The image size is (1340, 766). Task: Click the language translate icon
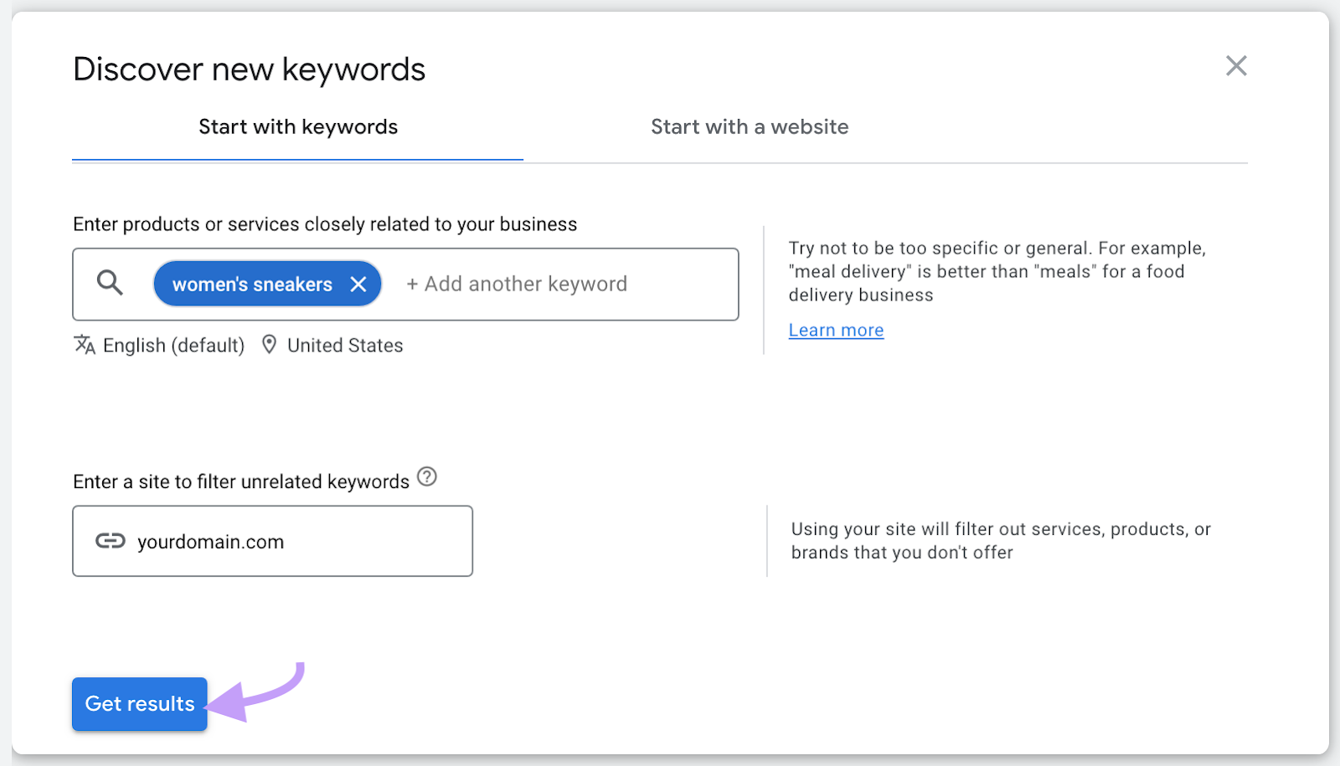pos(84,344)
